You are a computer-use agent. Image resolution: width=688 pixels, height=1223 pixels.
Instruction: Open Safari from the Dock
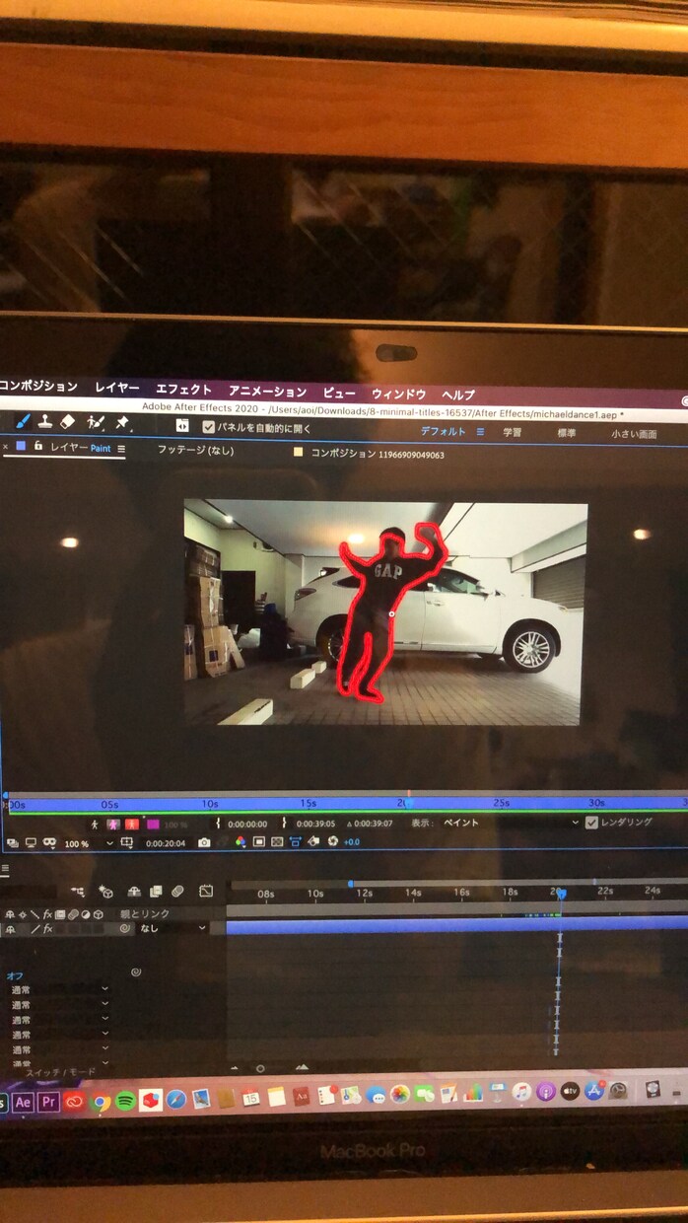pos(176,1100)
